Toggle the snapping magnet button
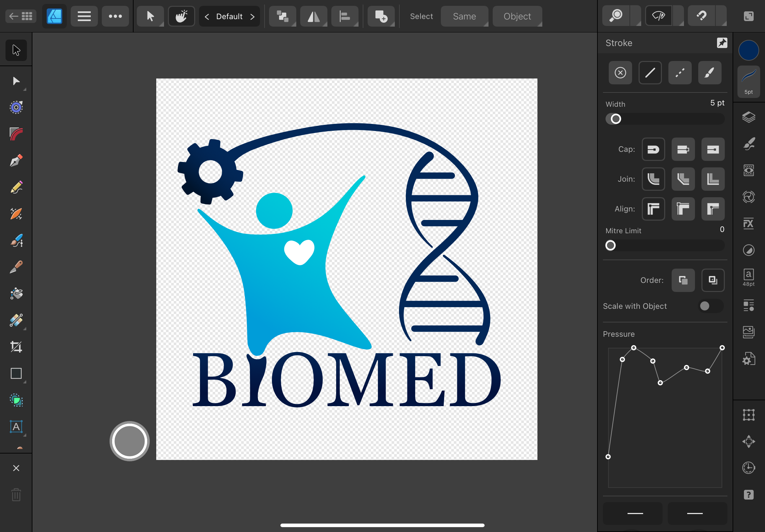 pos(701,16)
